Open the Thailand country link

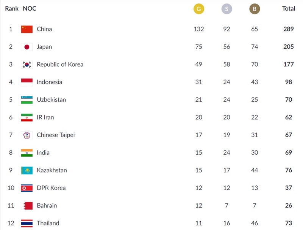[48, 223]
